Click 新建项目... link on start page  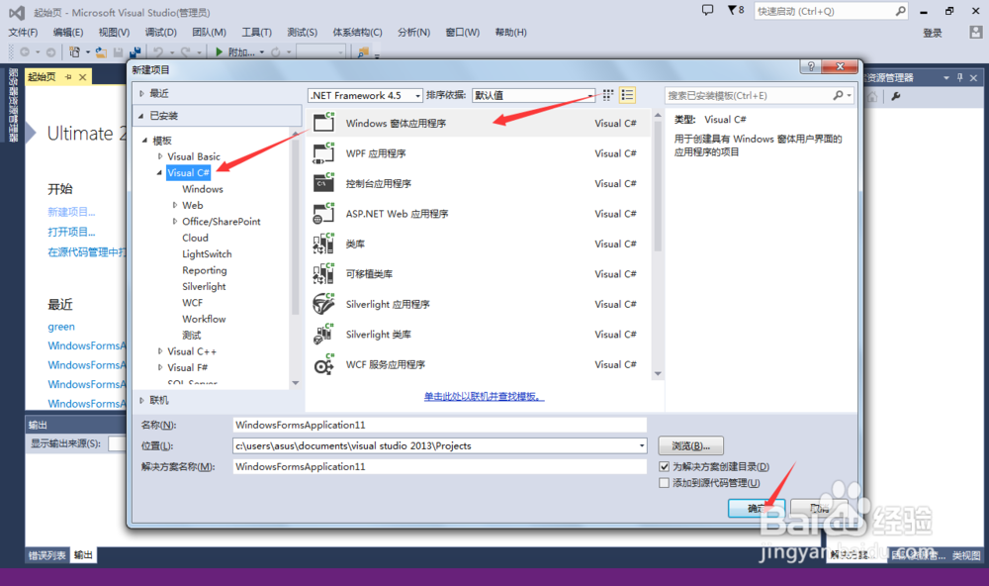coord(71,212)
